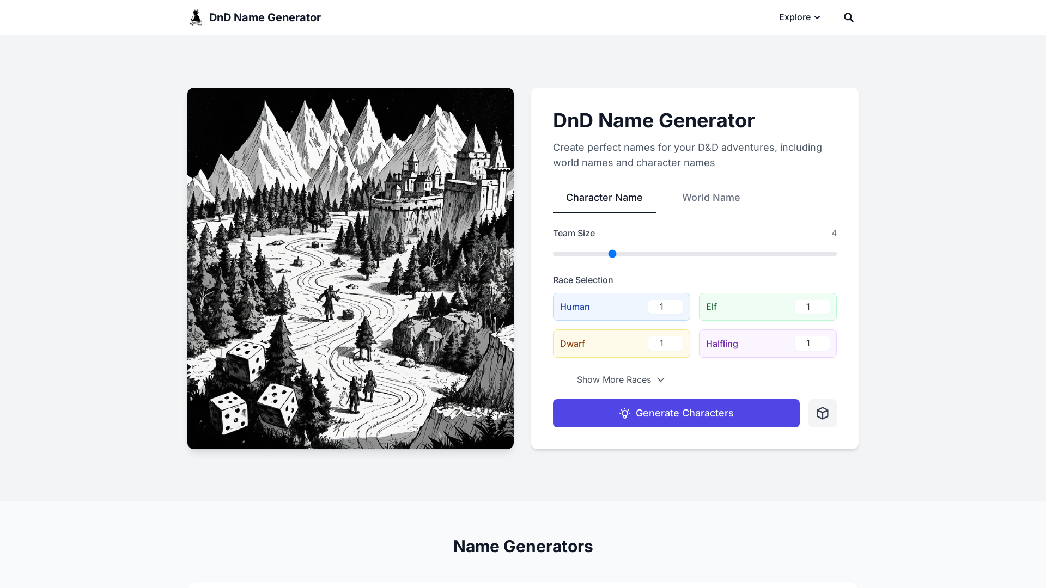Click the "Name Generators" heading
Viewport: 1046px width, 588px height.
point(523,546)
